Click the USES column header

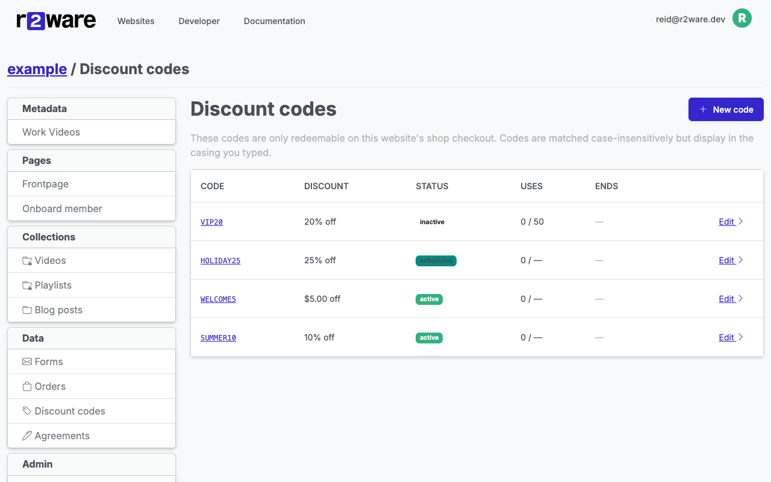tap(531, 186)
